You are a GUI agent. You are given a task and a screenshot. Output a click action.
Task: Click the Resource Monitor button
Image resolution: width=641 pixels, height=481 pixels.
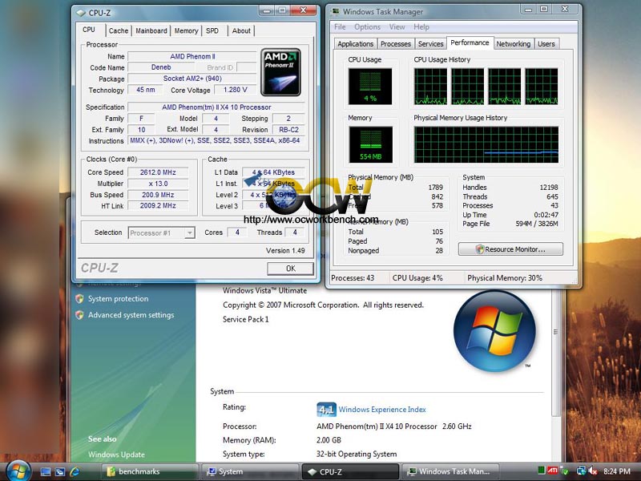pos(510,249)
